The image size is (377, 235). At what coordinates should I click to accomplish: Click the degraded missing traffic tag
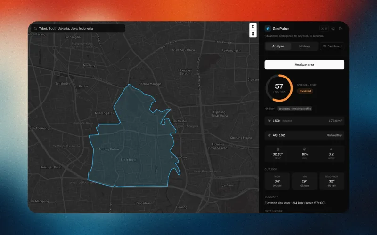pos(295,109)
